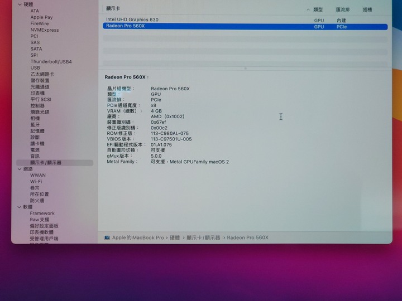Select 讀卡機 in the sidebar

pyautogui.click(x=37, y=144)
